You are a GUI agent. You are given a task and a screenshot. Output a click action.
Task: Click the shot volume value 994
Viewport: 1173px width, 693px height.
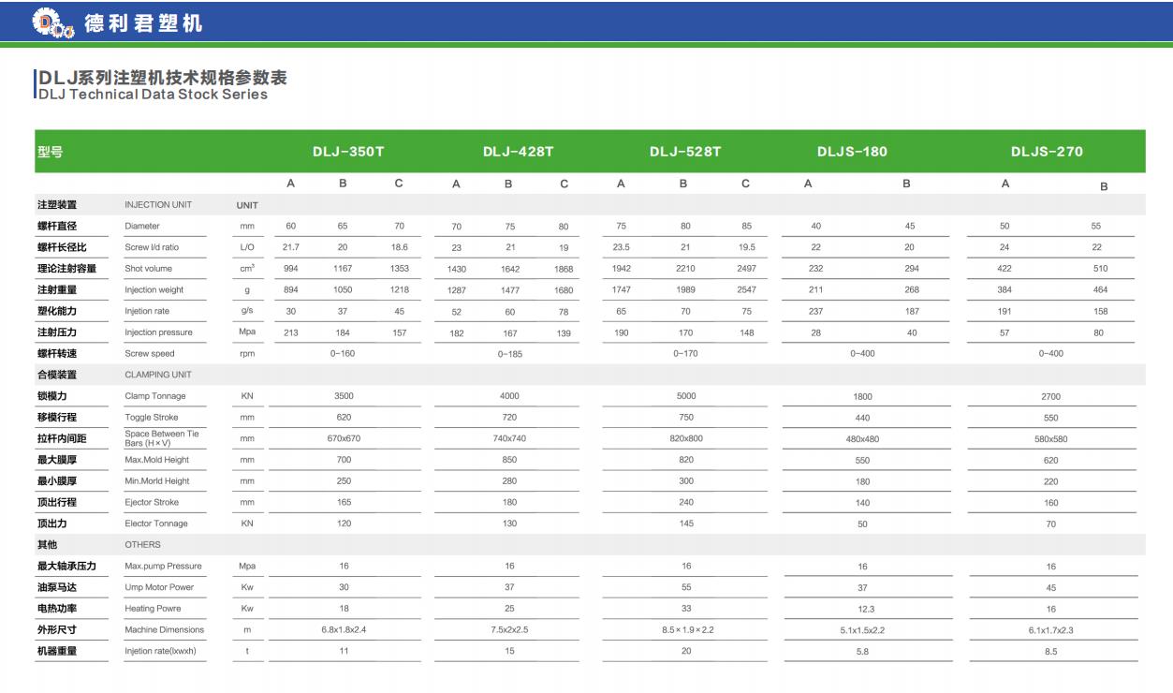click(x=291, y=269)
